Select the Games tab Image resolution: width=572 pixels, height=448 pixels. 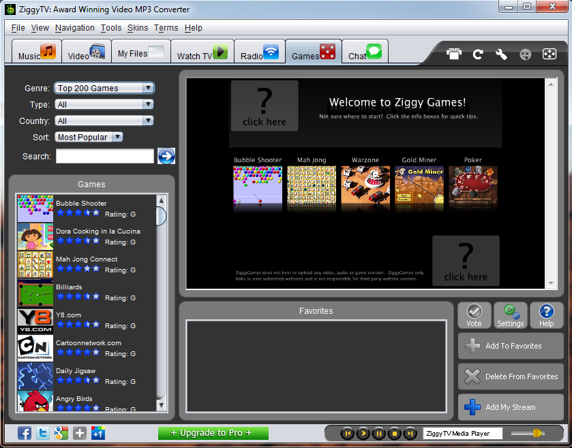(x=314, y=52)
